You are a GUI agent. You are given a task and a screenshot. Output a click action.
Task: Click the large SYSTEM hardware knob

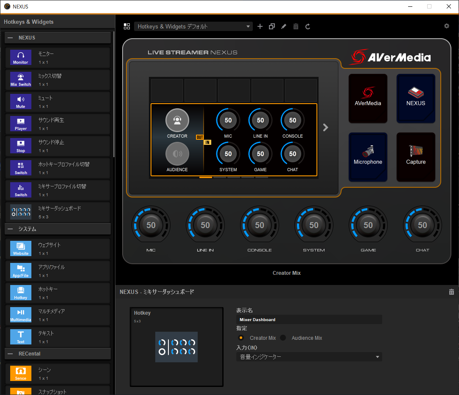tap(314, 225)
